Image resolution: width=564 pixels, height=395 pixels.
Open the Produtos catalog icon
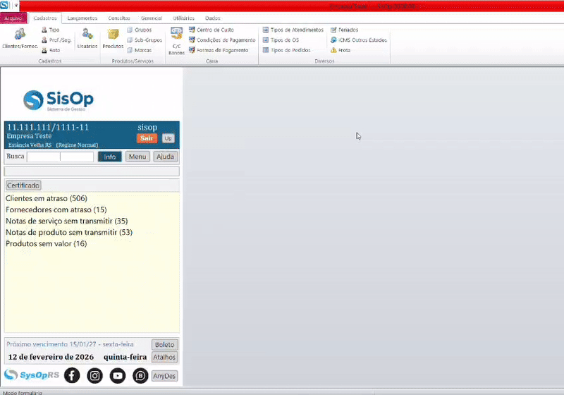pos(113,37)
